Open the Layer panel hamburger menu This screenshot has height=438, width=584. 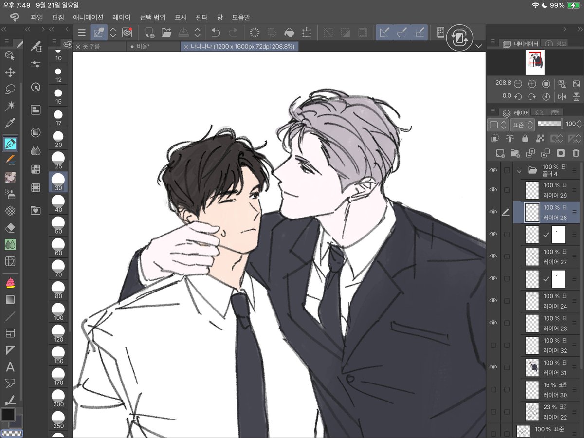[x=493, y=111]
